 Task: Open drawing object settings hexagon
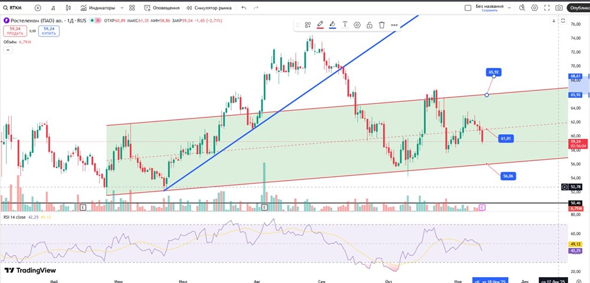(x=357, y=25)
